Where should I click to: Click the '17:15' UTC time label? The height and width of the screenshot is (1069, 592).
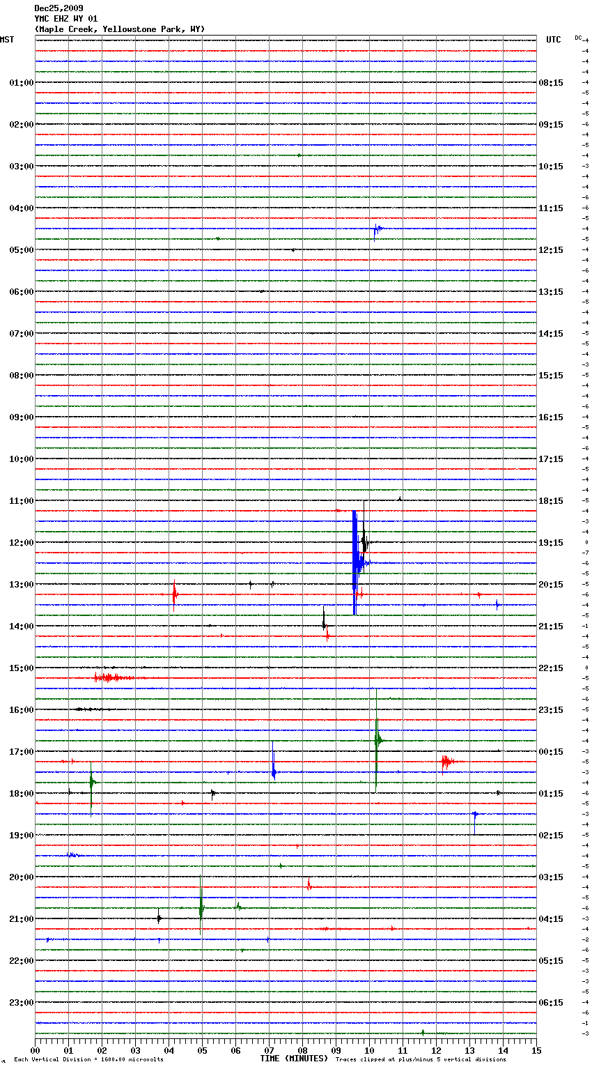point(551,459)
